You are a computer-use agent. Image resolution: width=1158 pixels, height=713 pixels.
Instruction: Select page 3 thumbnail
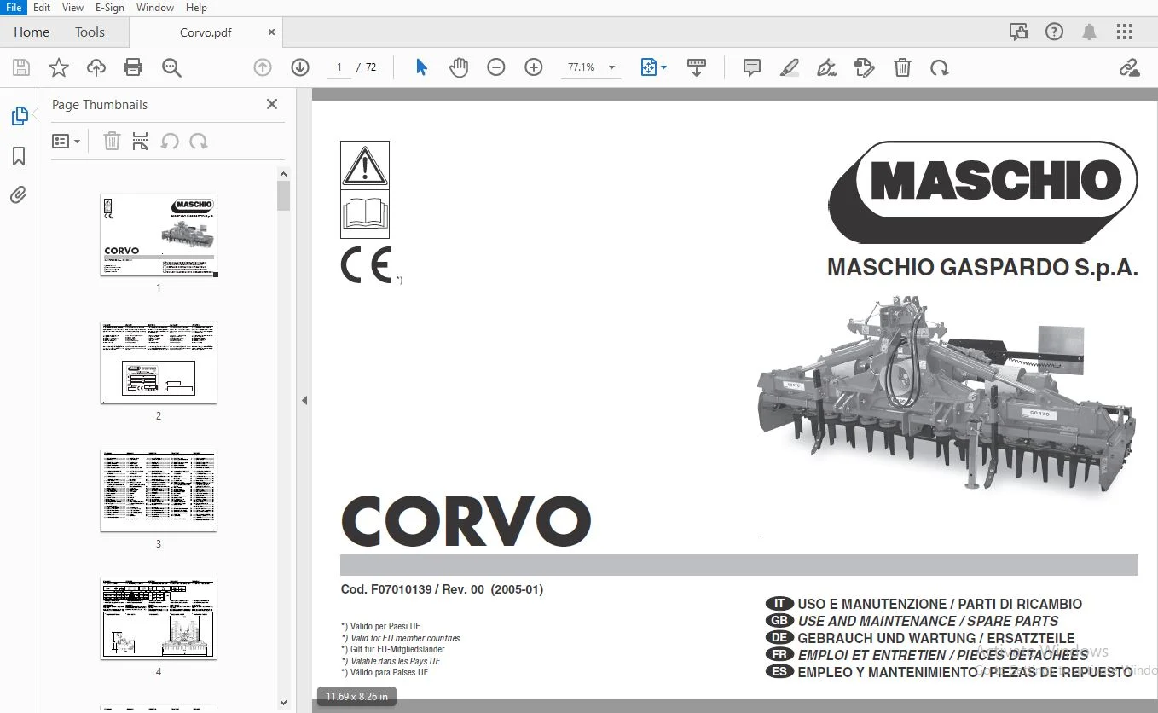pyautogui.click(x=159, y=490)
